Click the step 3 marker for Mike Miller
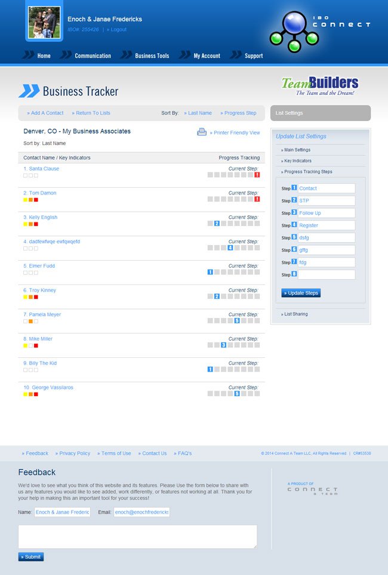Viewport: 388px width, 575px height. click(x=223, y=345)
